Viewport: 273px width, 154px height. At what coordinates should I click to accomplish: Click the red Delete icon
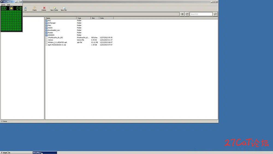[x=44, y=8]
